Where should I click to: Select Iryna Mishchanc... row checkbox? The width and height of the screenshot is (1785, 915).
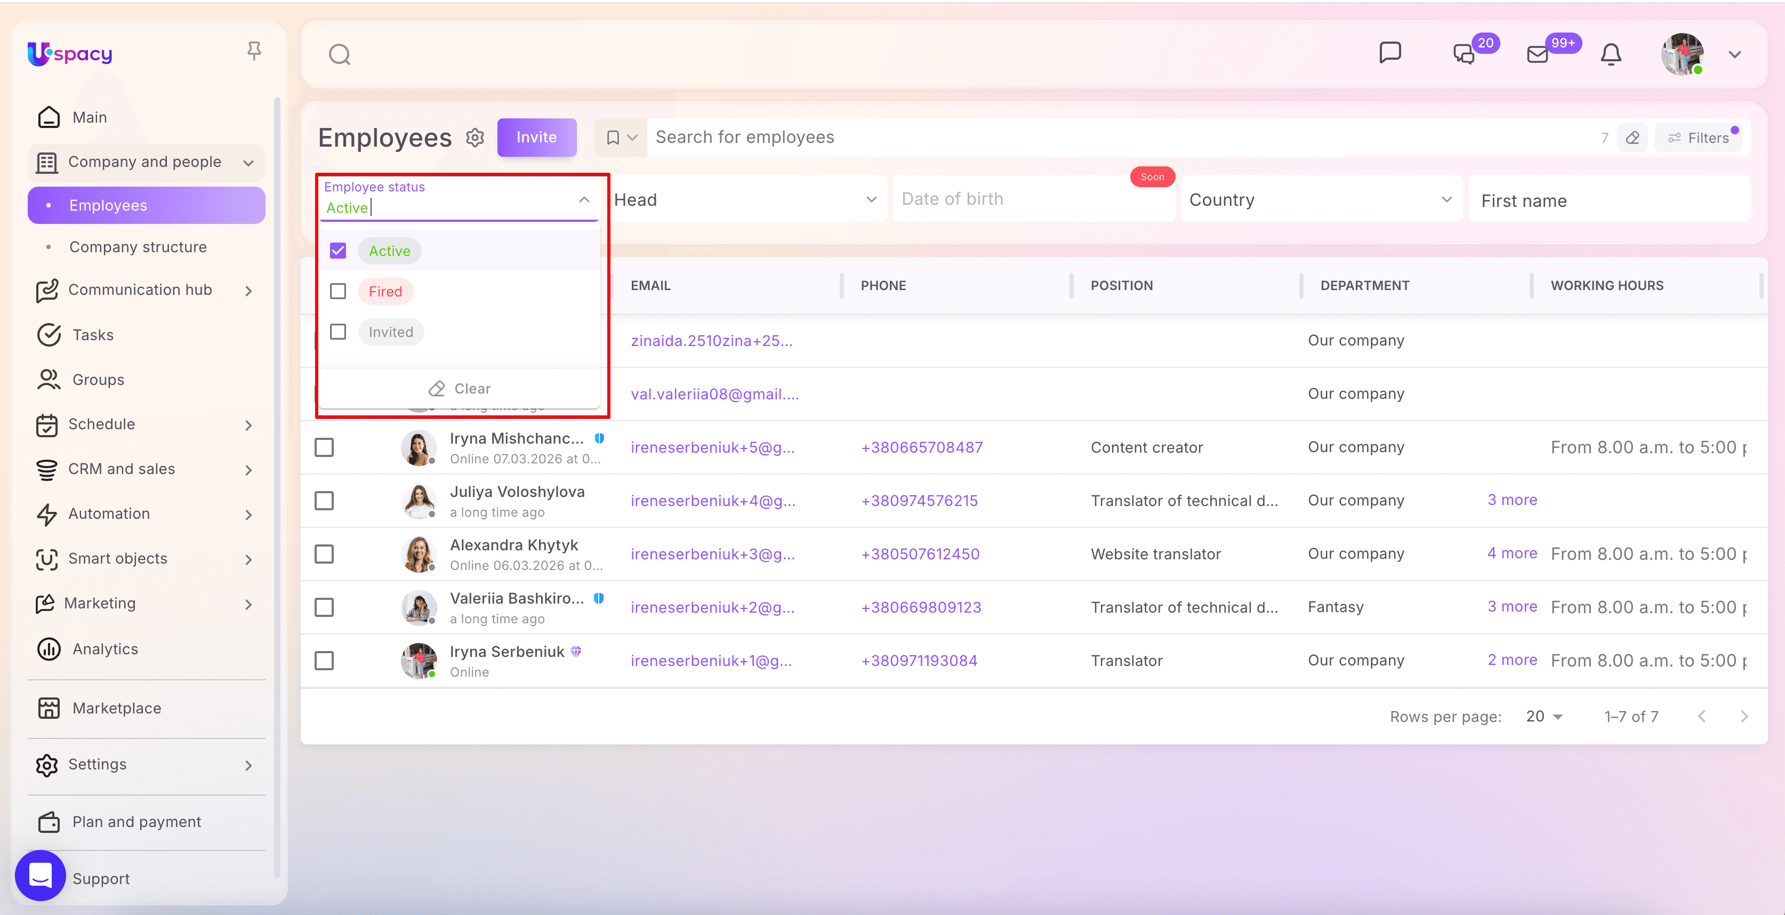324,447
